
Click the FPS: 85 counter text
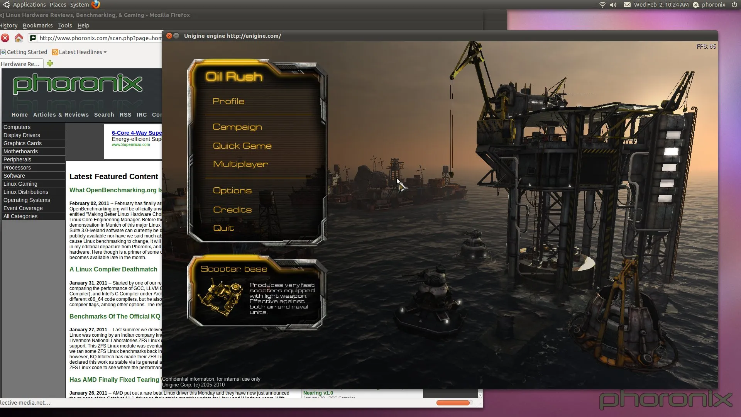click(706, 46)
